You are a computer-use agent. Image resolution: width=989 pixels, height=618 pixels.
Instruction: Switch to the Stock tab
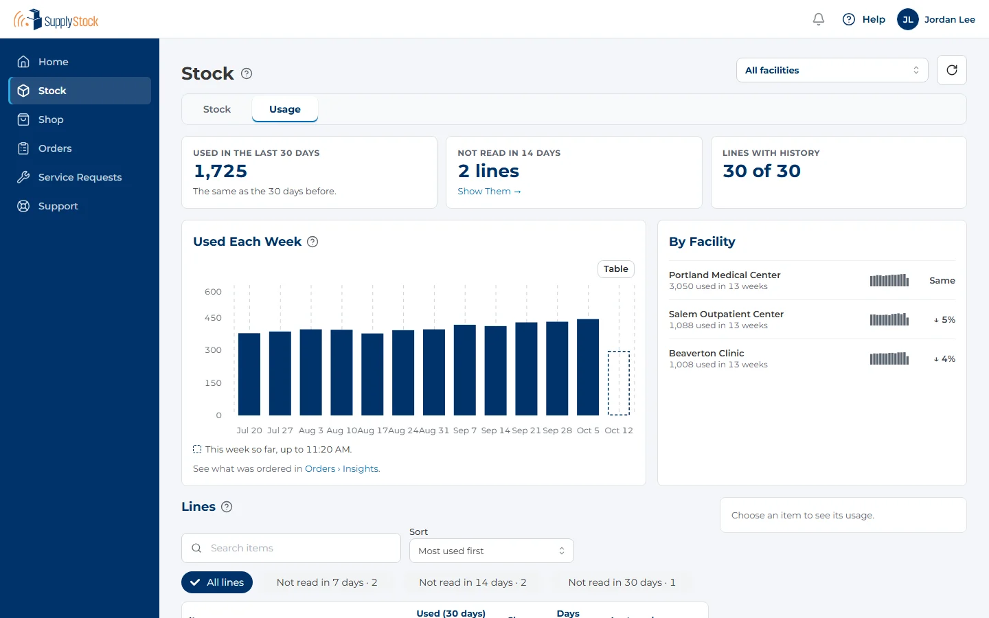[x=217, y=109]
